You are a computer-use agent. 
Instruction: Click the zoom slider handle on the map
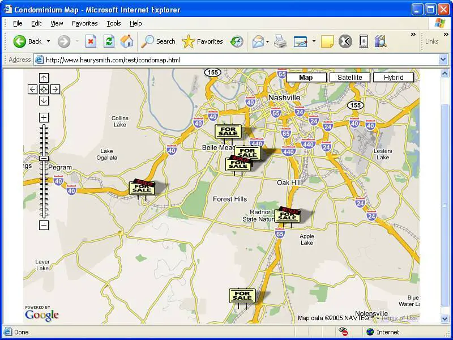coord(44,159)
